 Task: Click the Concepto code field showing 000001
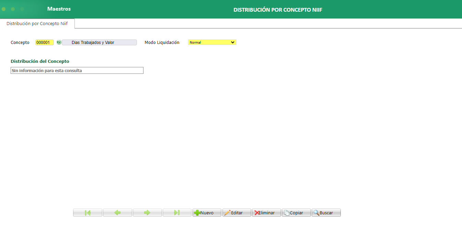(44, 42)
